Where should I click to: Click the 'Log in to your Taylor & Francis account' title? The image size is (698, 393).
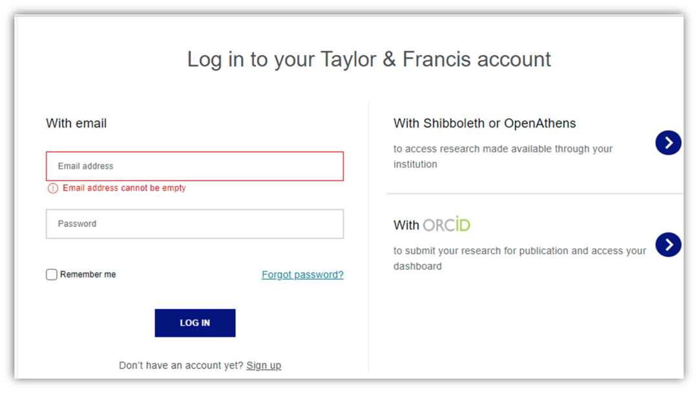coord(368,59)
